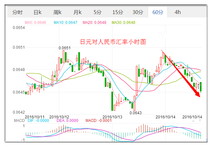Screen dimensions: 212x147
Task: Click the MACD axis label 1
Action: click(24, 126)
